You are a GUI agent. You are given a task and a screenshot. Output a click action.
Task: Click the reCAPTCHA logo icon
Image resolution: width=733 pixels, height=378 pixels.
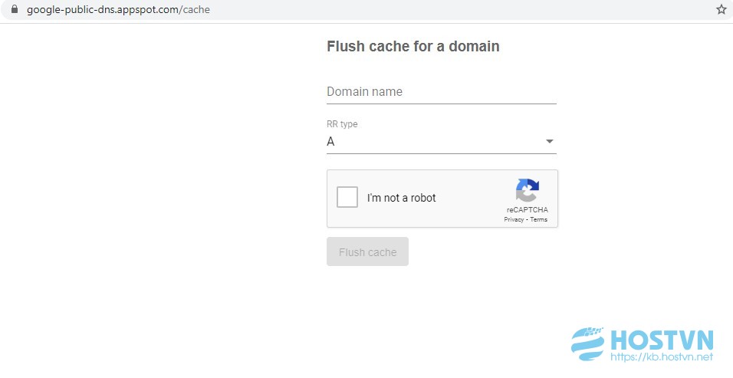coord(528,191)
